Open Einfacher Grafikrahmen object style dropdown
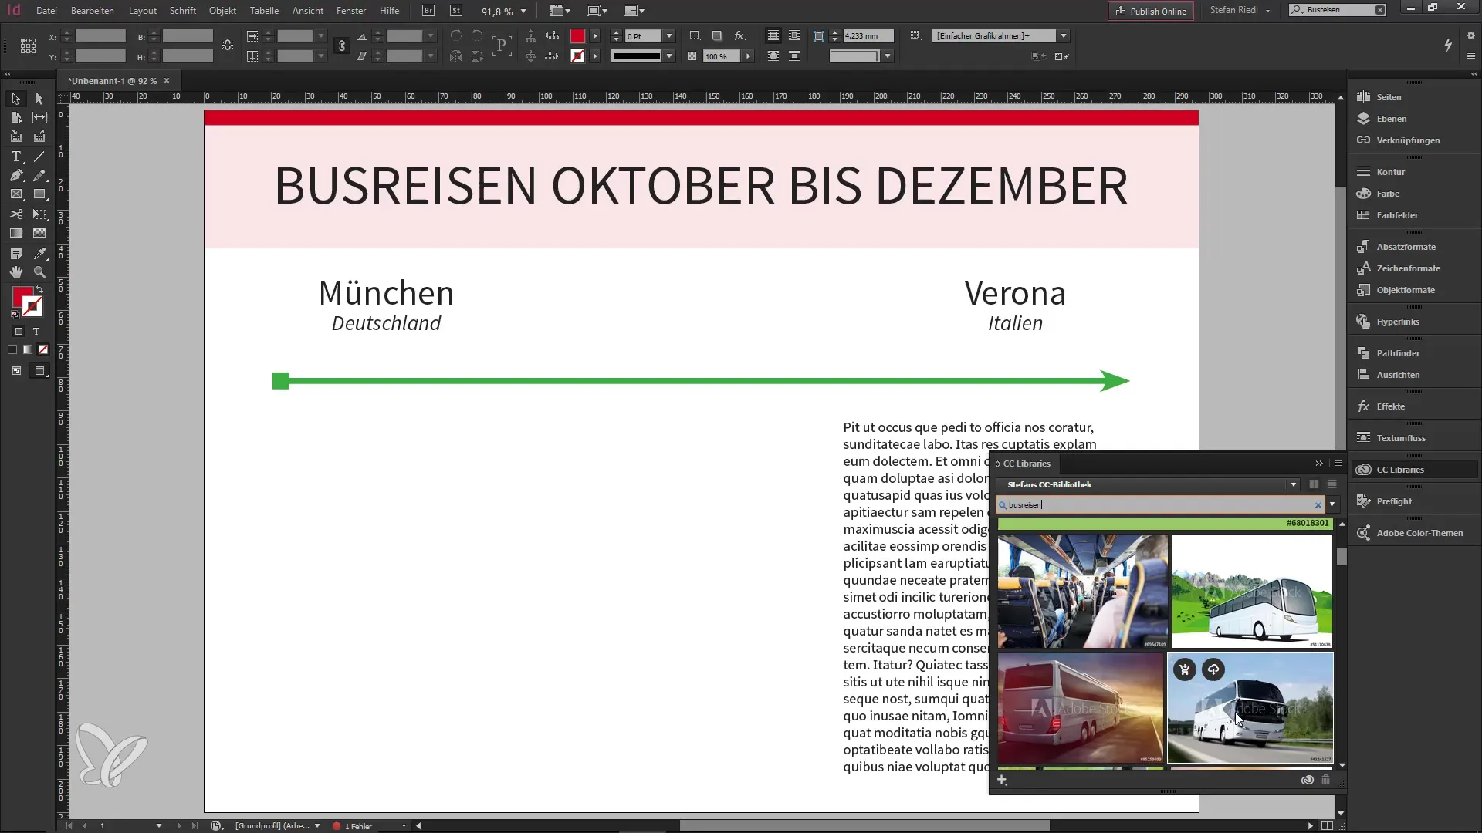1482x833 pixels. point(1064,36)
